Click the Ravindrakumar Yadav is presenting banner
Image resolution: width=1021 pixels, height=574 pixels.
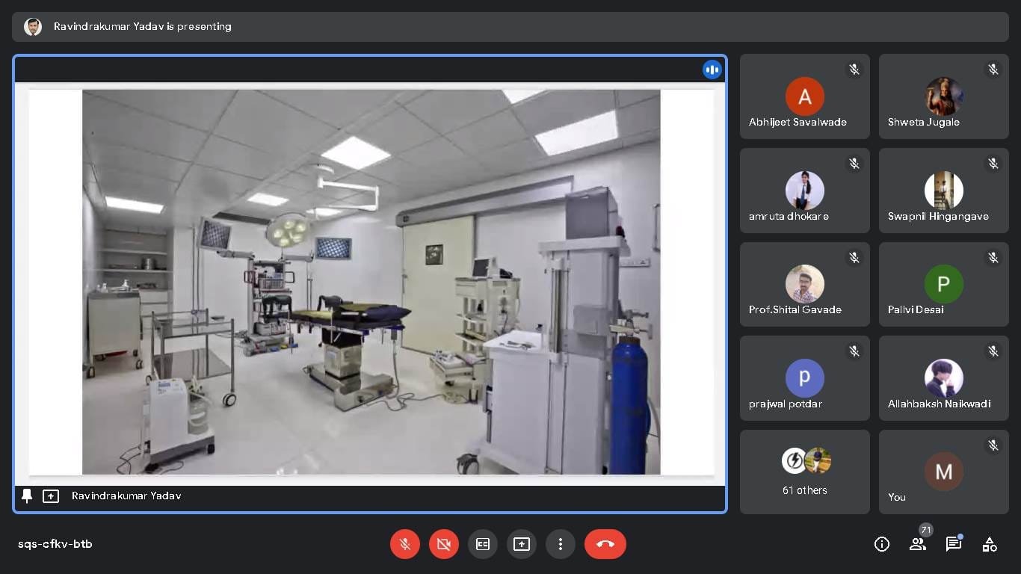tap(142, 27)
